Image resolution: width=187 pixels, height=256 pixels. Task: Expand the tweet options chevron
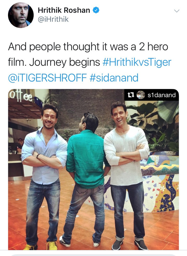(176, 11)
